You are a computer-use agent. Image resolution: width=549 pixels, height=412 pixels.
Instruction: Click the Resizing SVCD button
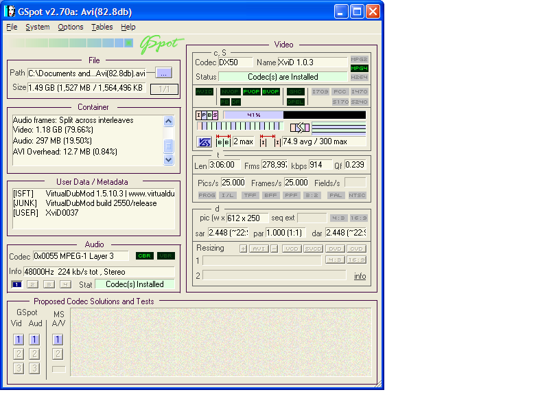click(313, 249)
